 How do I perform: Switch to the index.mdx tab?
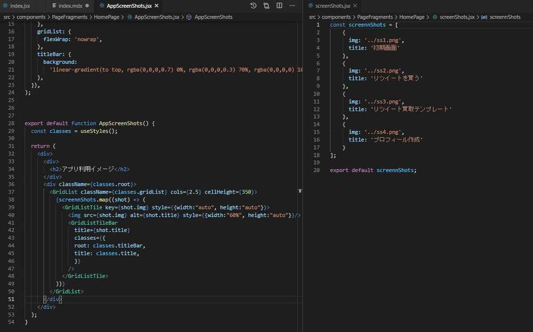70,6
